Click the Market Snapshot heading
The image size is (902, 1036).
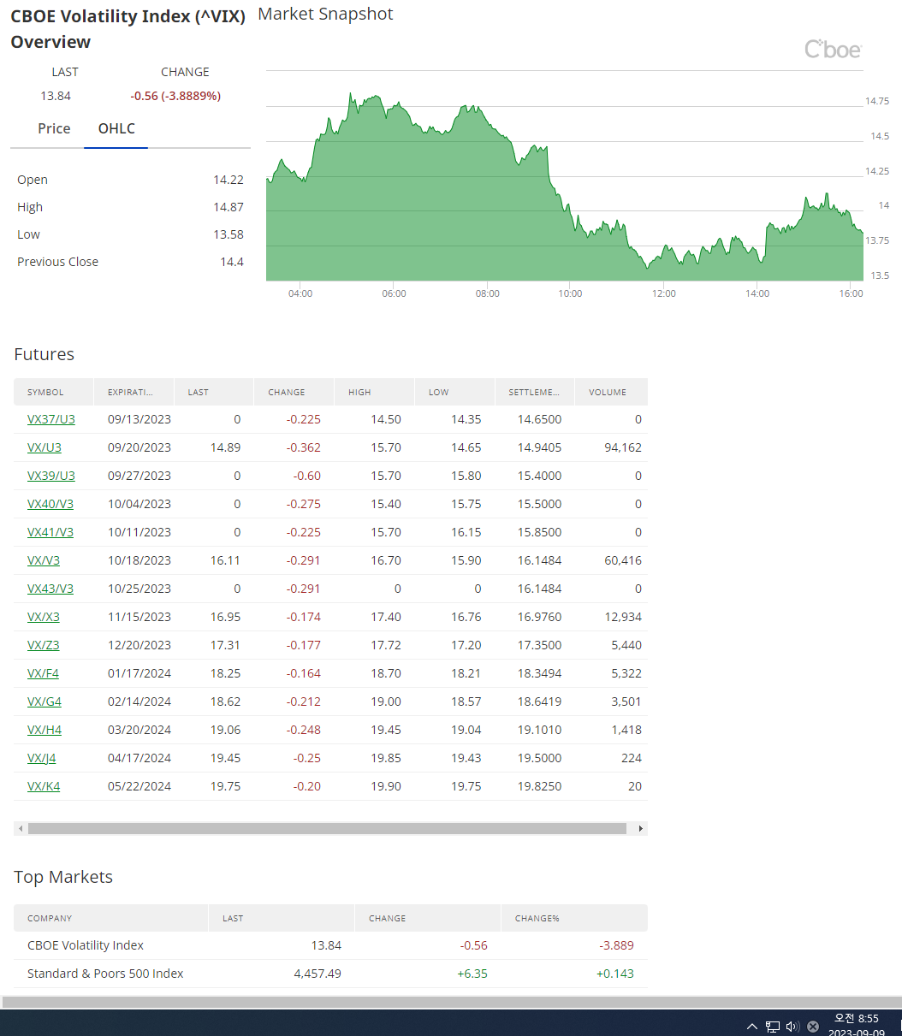click(325, 14)
